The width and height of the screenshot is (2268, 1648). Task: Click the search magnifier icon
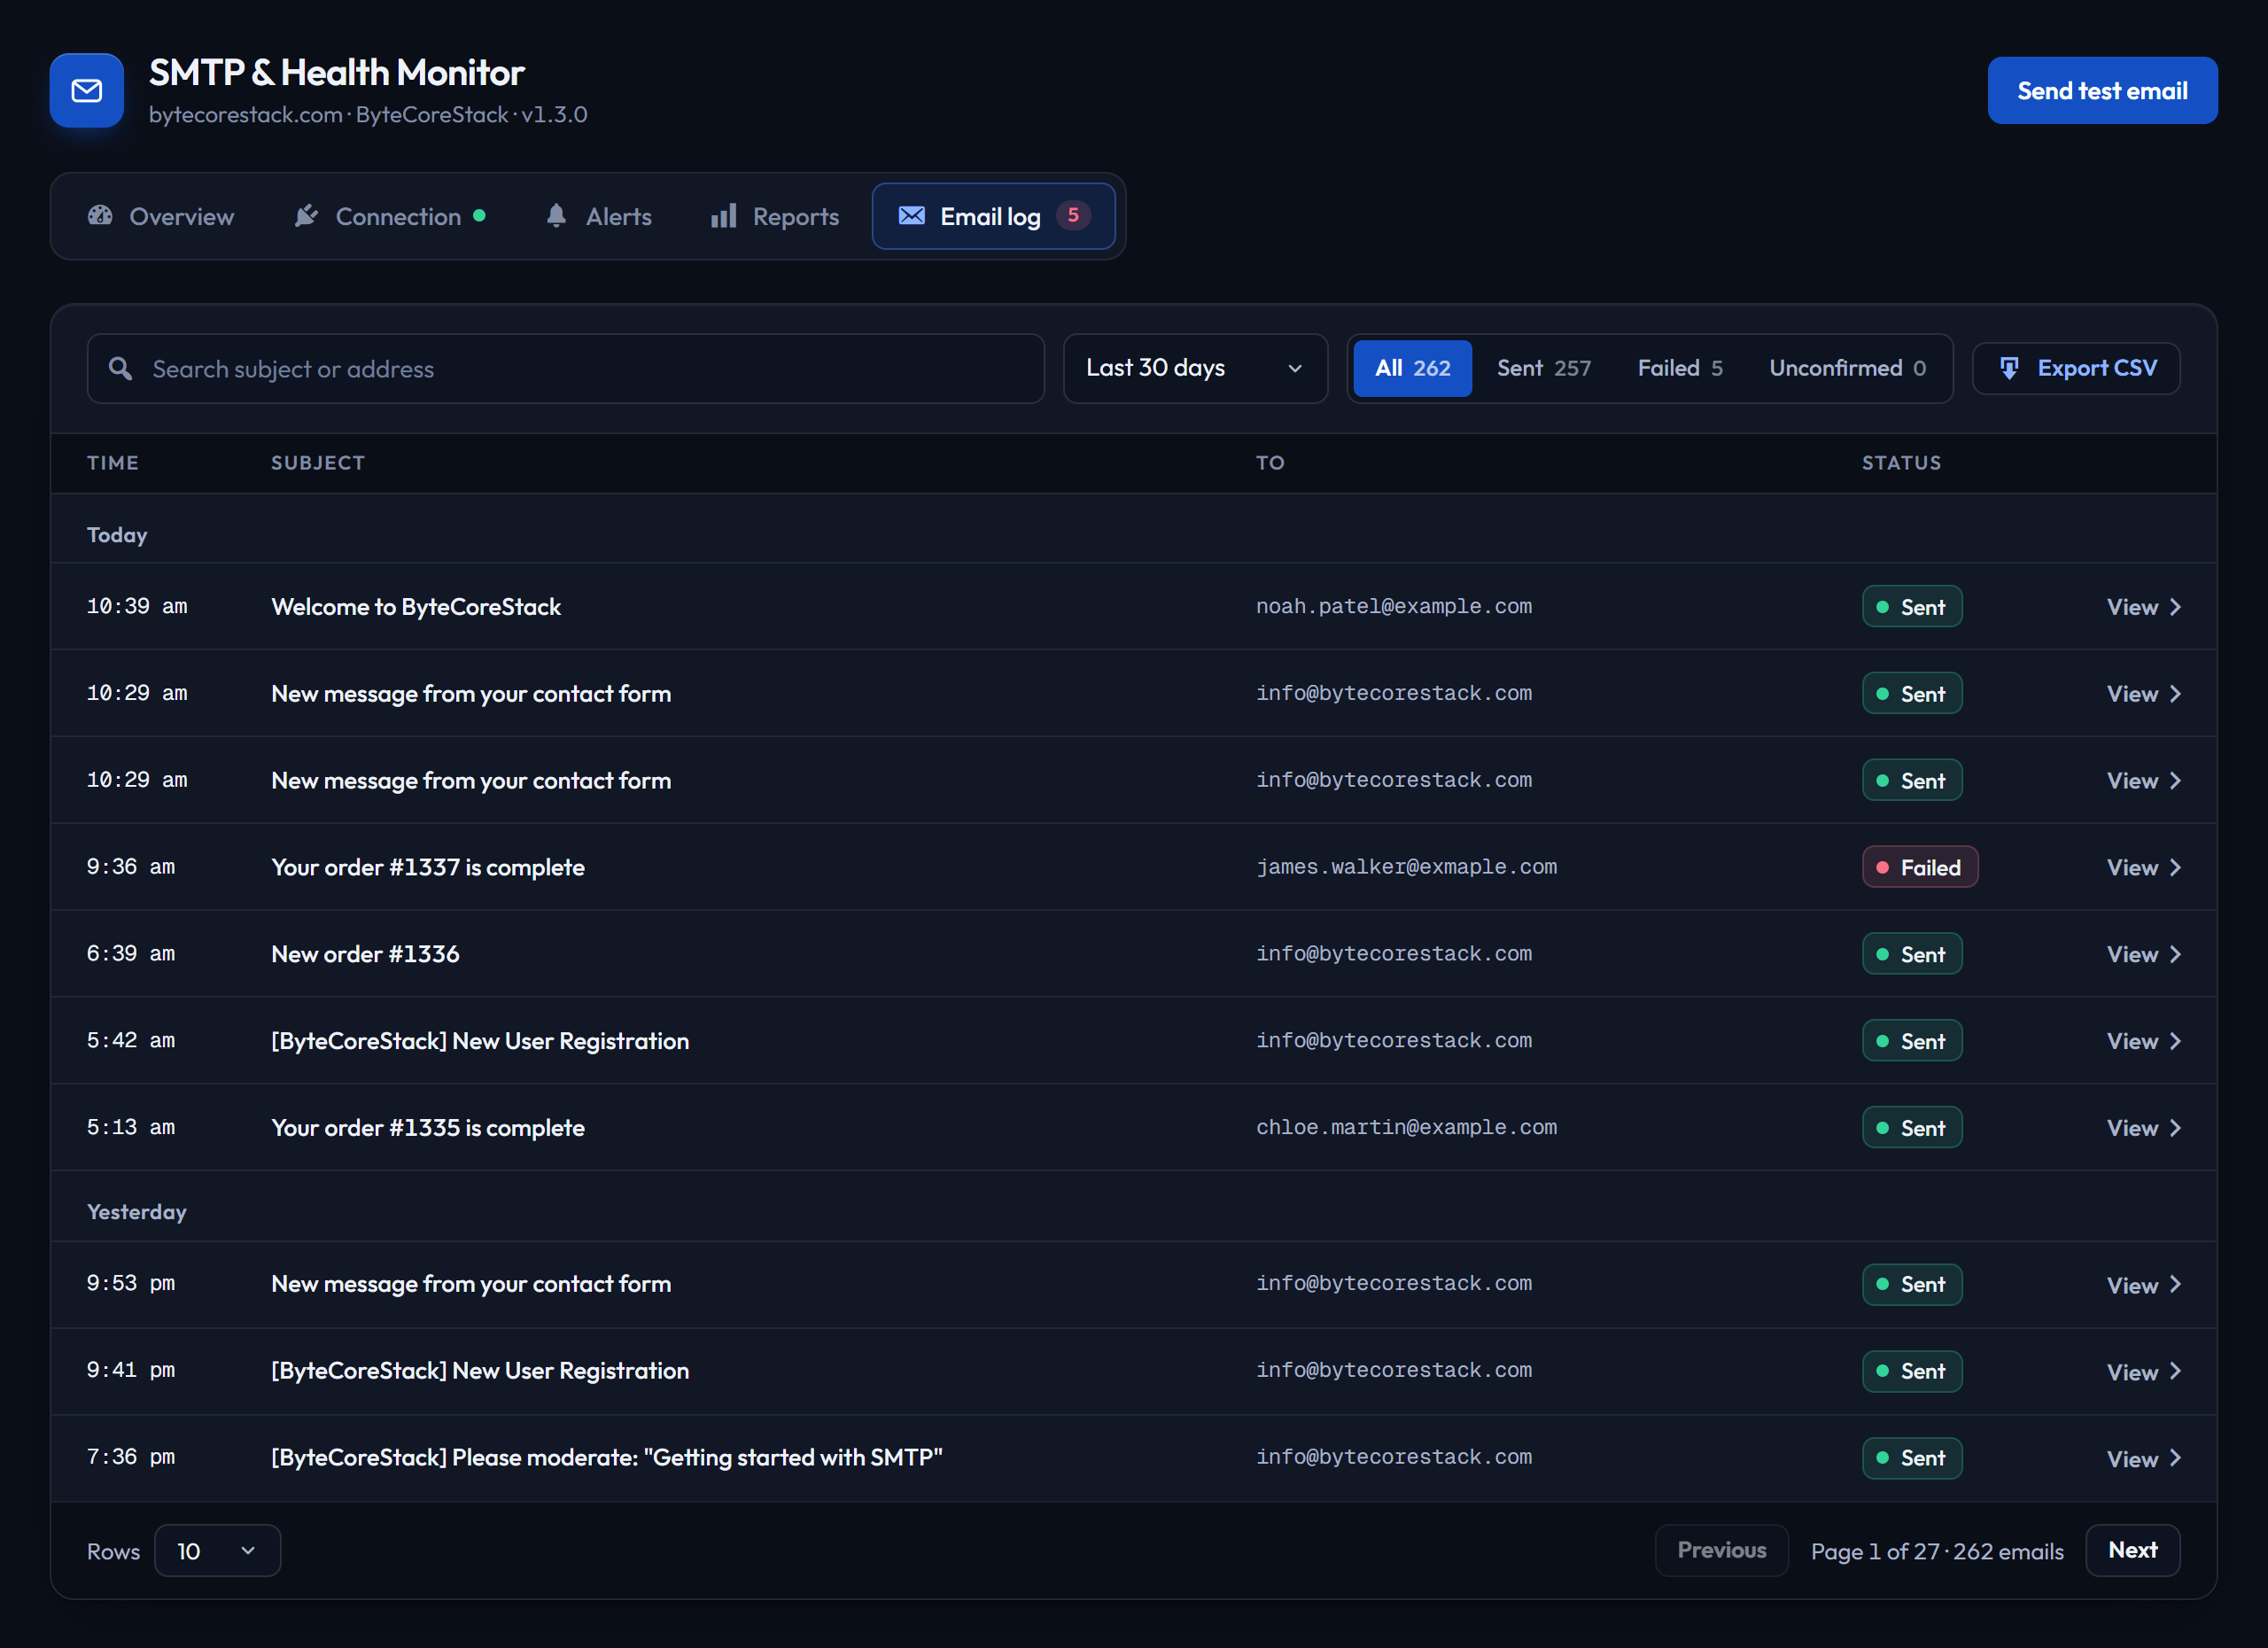pos(121,369)
